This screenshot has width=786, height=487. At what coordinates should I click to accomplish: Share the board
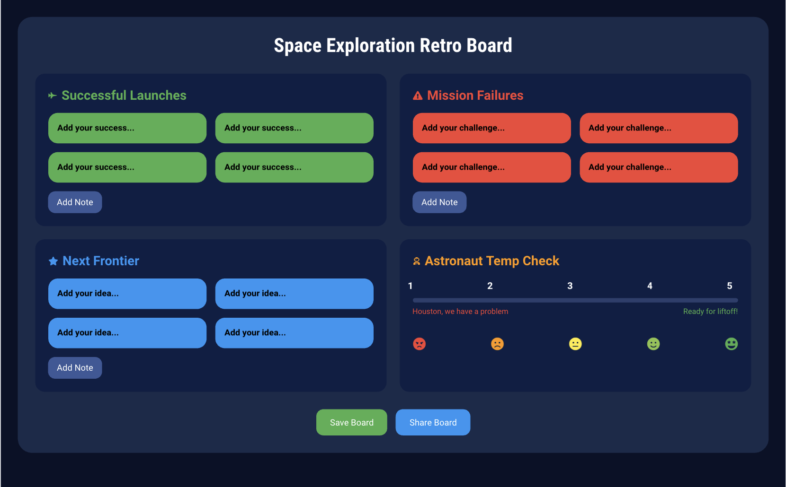coord(433,422)
